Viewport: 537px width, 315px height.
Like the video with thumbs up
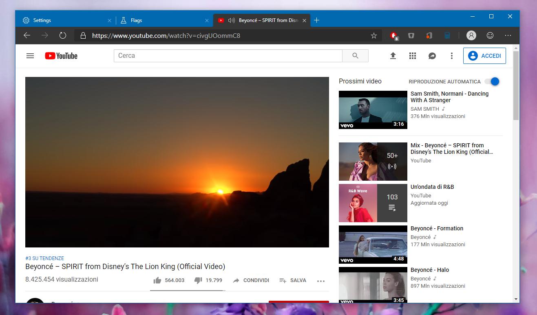point(157,280)
